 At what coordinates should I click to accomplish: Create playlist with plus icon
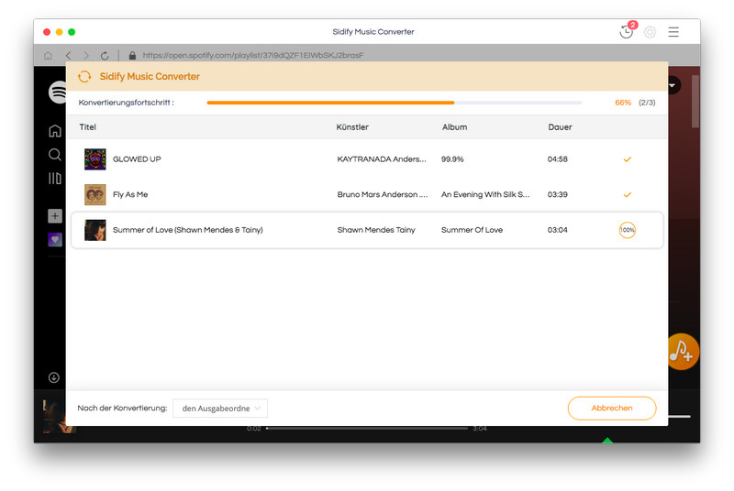[55, 216]
